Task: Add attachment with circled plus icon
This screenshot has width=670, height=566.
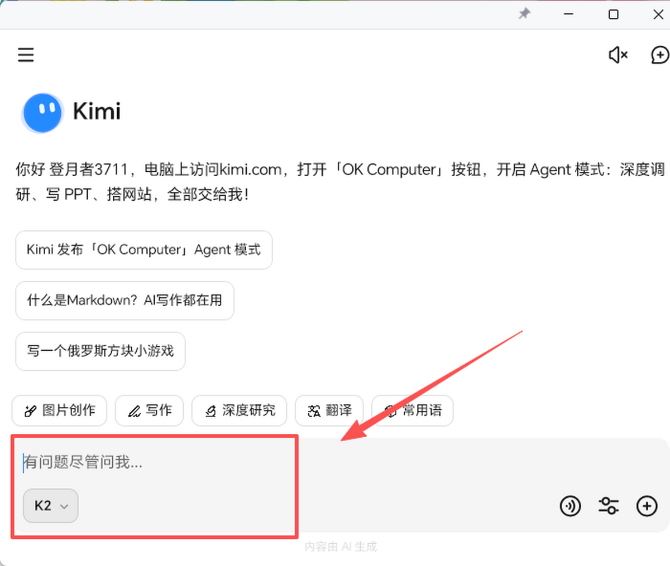Action: click(647, 506)
